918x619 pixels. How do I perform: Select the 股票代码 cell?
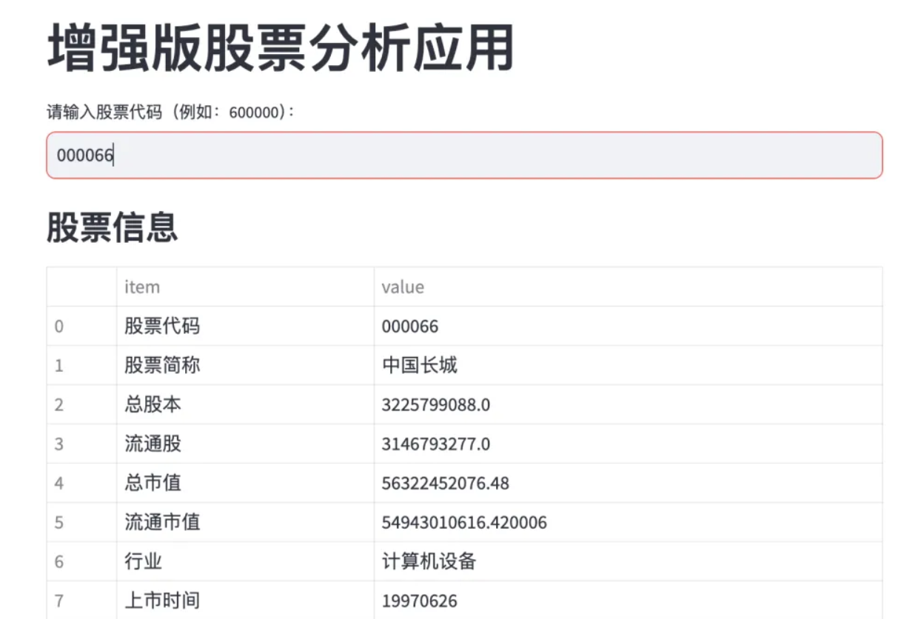click(245, 326)
